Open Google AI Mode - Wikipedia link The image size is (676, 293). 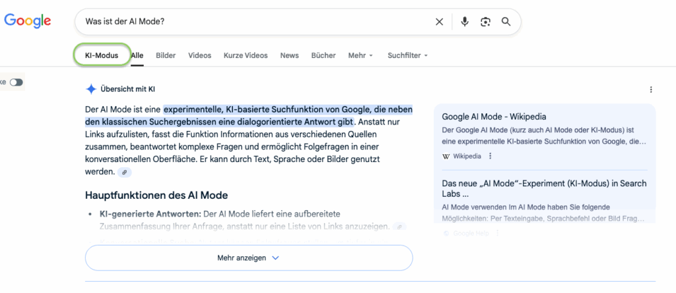point(494,117)
